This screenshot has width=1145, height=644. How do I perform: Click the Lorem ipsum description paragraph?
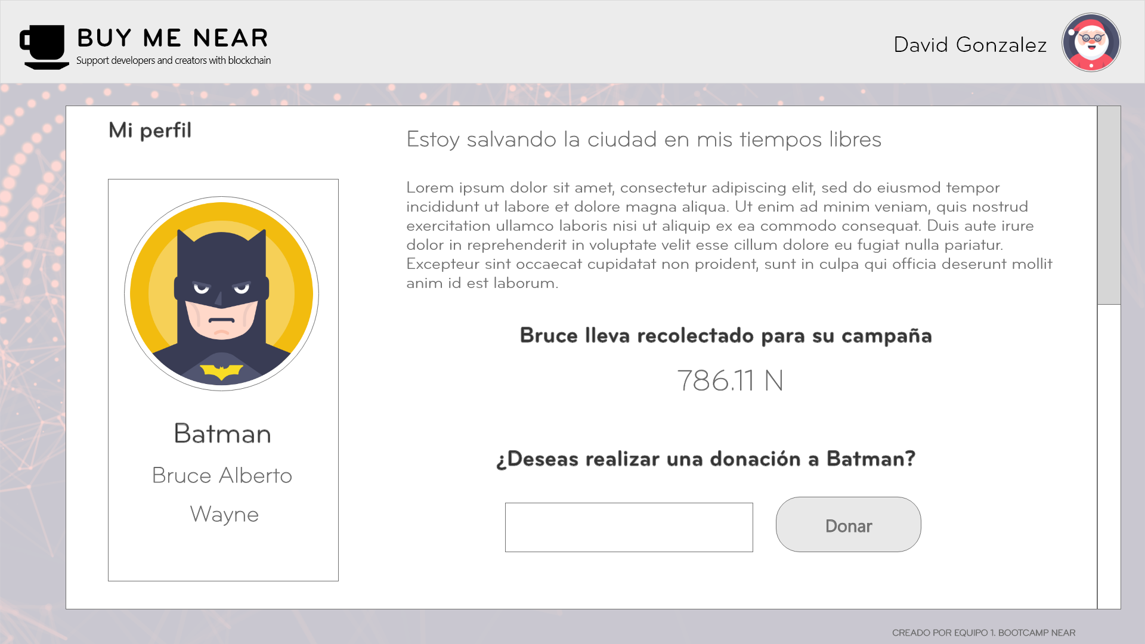pyautogui.click(x=729, y=235)
